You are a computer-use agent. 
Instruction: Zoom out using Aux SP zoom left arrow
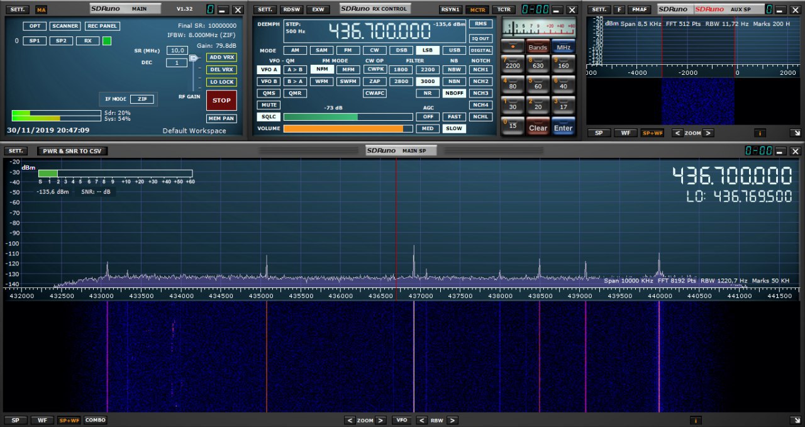pyautogui.click(x=677, y=133)
